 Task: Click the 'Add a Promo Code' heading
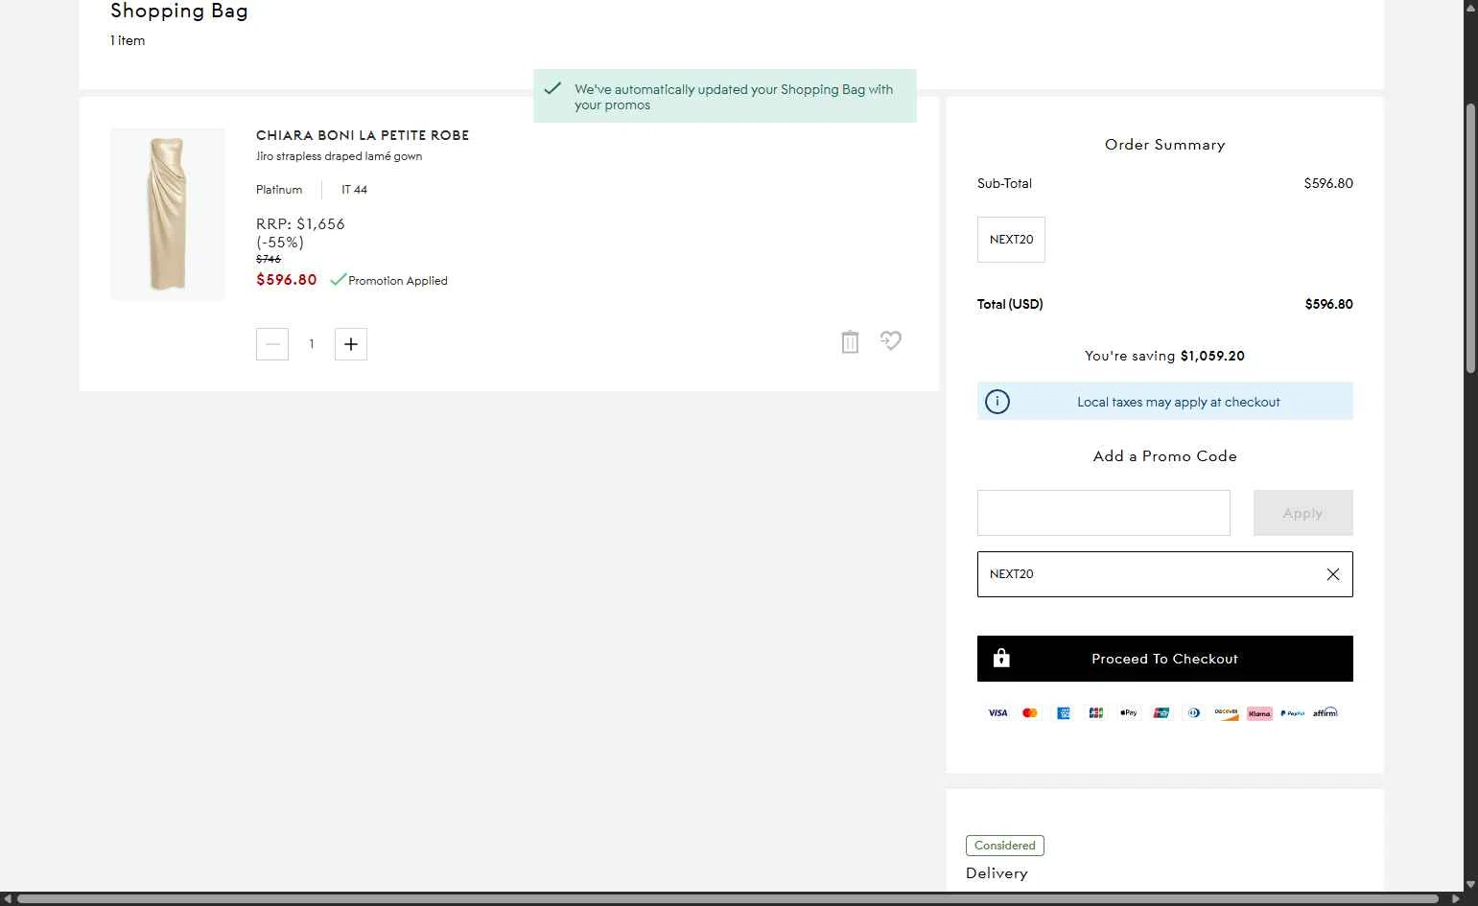coord(1164,456)
